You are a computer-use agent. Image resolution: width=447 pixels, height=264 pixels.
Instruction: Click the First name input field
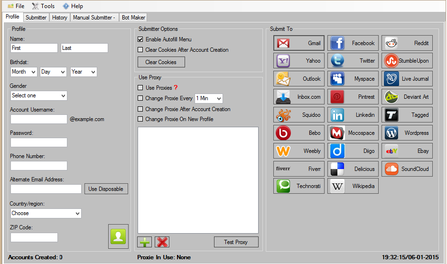point(34,48)
